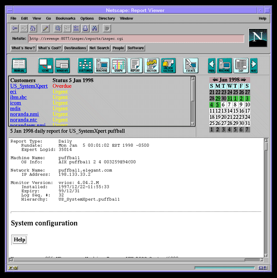
Task: Click Help button under System configuration
Action: pyautogui.click(x=19, y=240)
